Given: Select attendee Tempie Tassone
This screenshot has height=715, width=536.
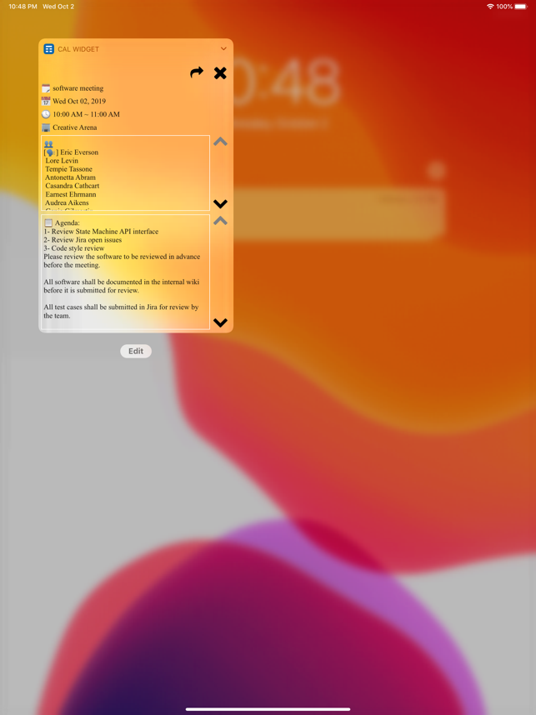Looking at the screenshot, I should coord(68,169).
